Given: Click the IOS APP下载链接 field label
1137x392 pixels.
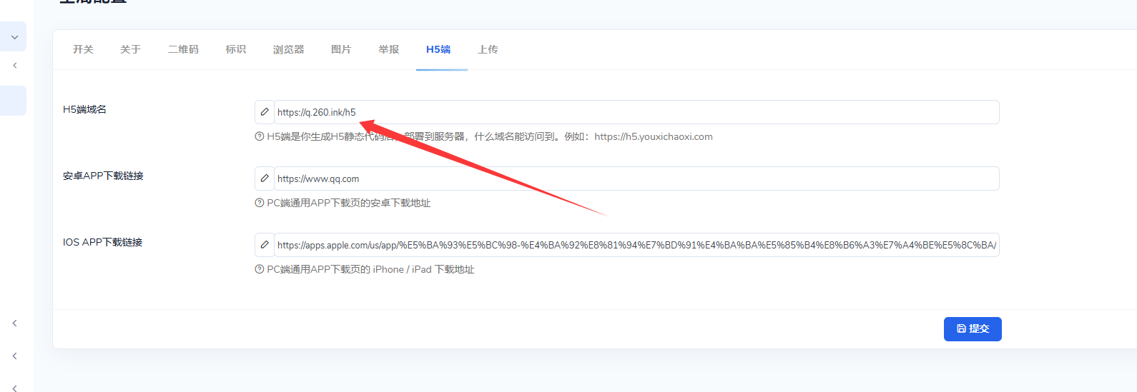Looking at the screenshot, I should [102, 242].
